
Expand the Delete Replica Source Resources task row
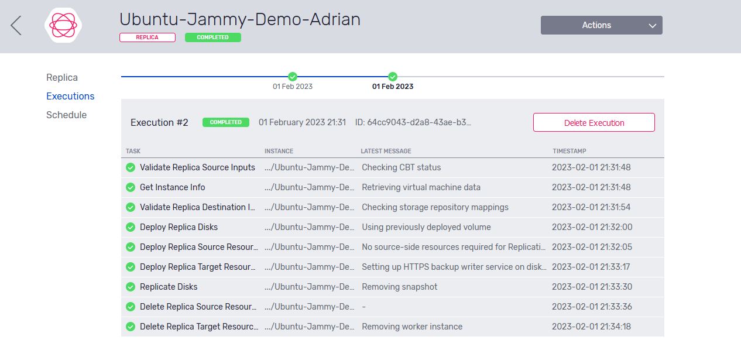tap(393, 307)
